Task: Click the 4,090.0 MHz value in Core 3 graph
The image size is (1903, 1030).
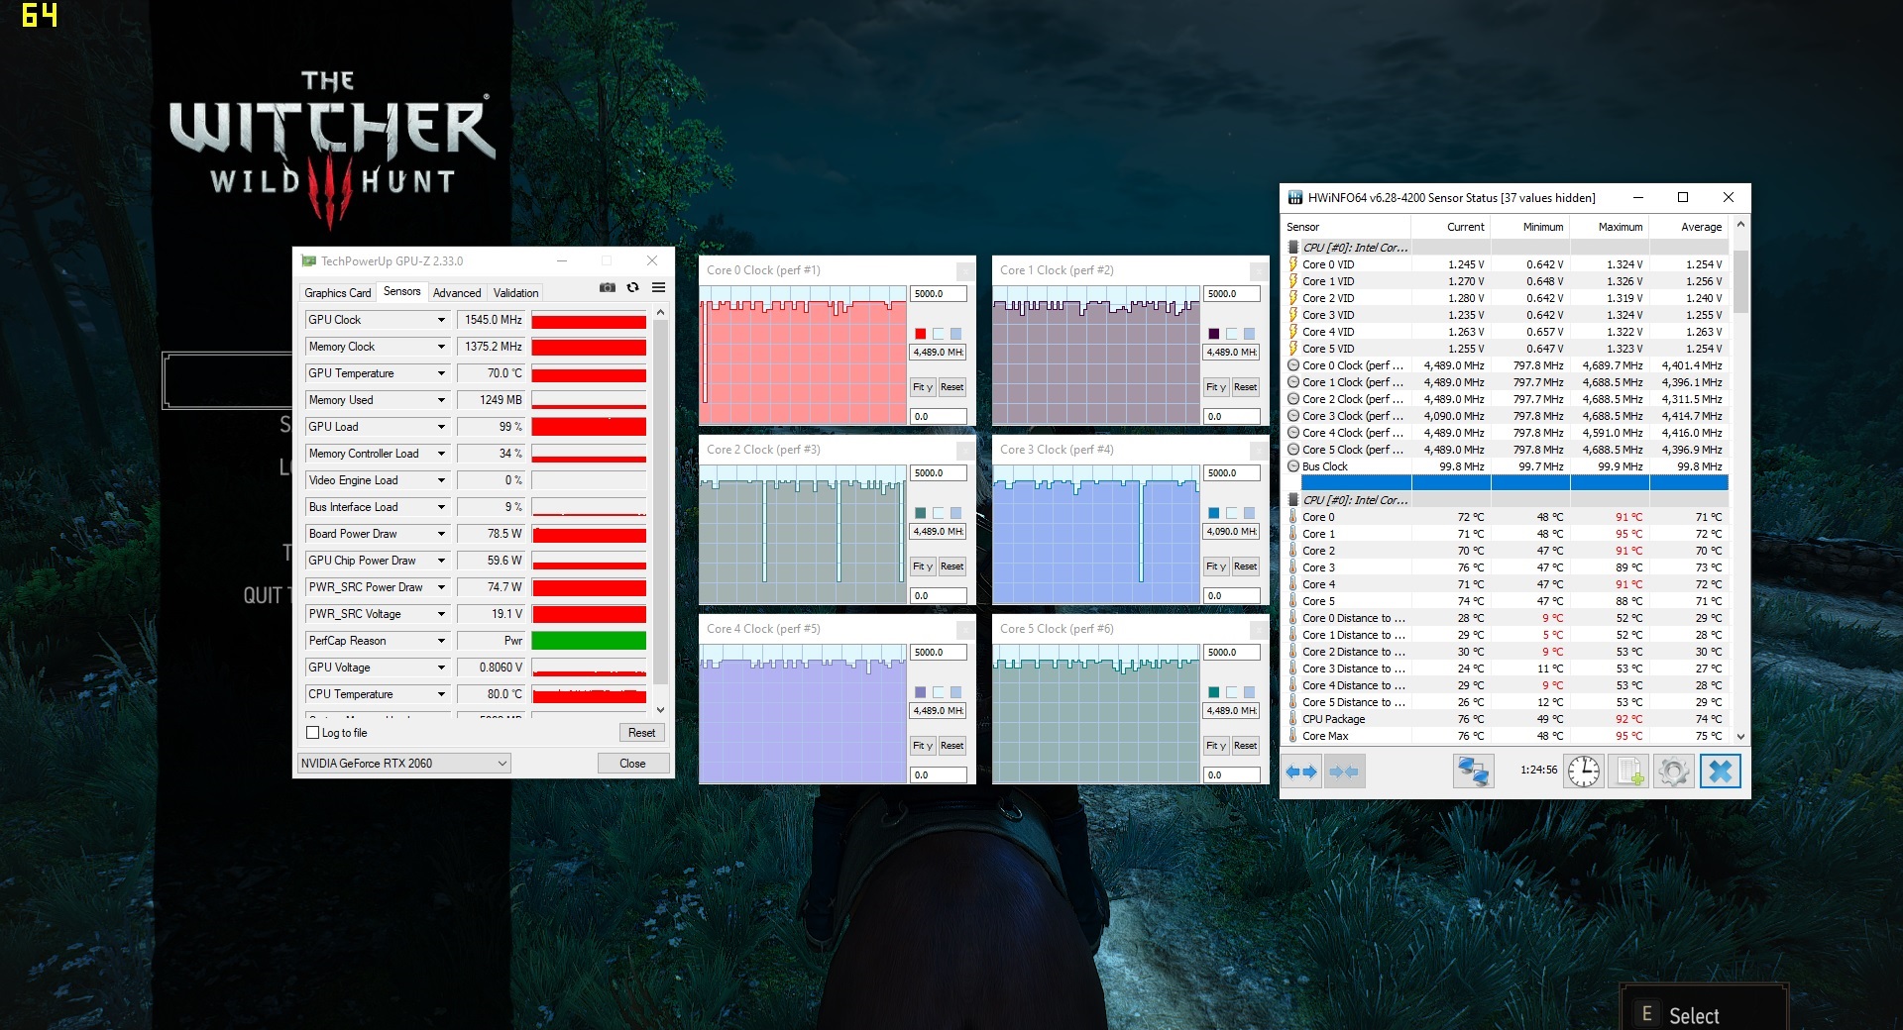Action: (x=1231, y=532)
